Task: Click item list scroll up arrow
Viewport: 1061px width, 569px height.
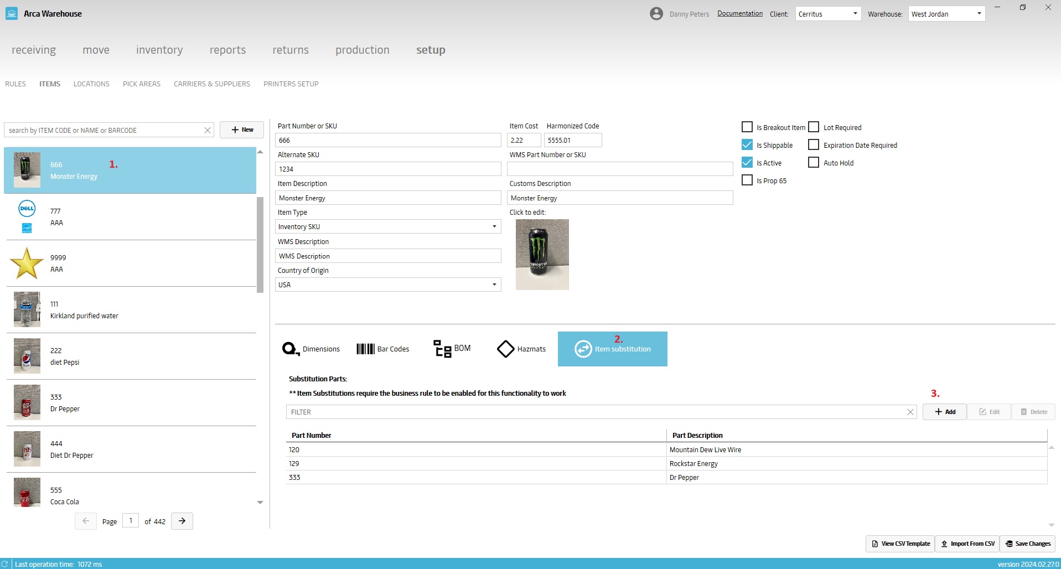Action: coord(260,152)
